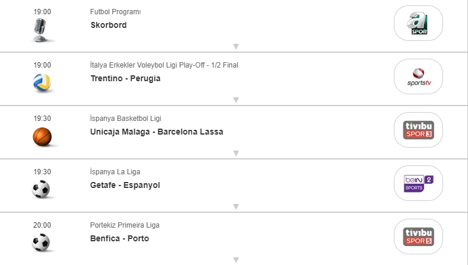Open the Tivibu Spor 3 channel logo
468x265 pixels.
coord(418,130)
